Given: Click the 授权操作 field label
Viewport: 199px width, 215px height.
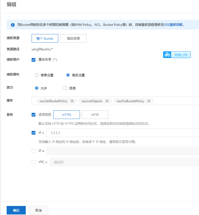Looking at the screenshot, I should point(13,75).
